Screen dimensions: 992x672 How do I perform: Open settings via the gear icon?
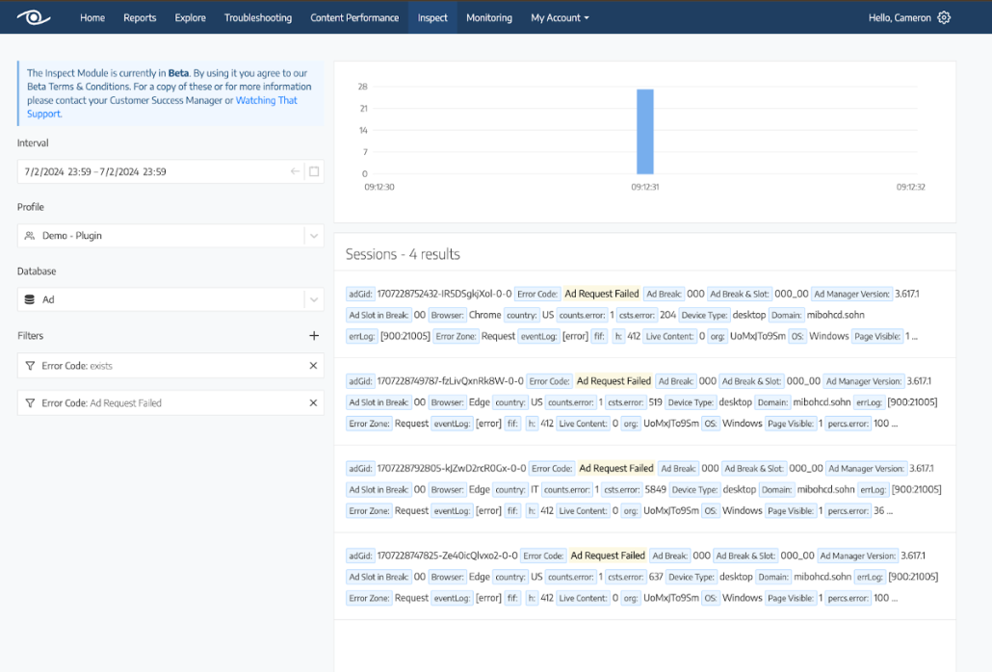[944, 17]
